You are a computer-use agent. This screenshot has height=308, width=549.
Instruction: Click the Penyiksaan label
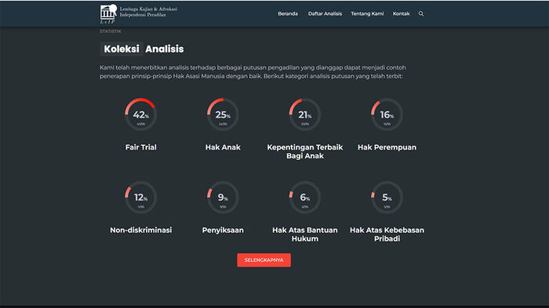[x=223, y=230]
